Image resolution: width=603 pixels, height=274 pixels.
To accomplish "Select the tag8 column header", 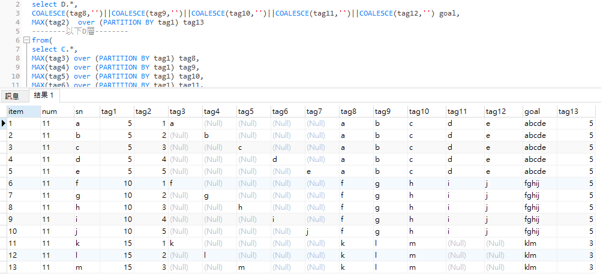I will pyautogui.click(x=356, y=112).
